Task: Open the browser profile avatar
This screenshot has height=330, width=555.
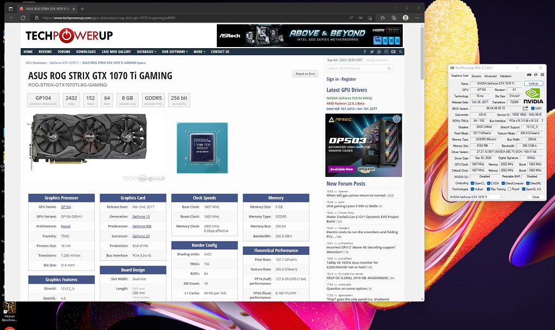Action: point(405,18)
